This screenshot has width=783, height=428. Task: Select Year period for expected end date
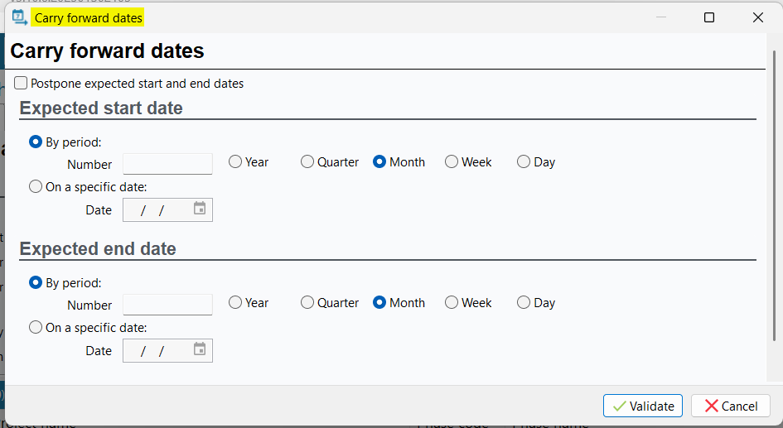pyautogui.click(x=235, y=303)
